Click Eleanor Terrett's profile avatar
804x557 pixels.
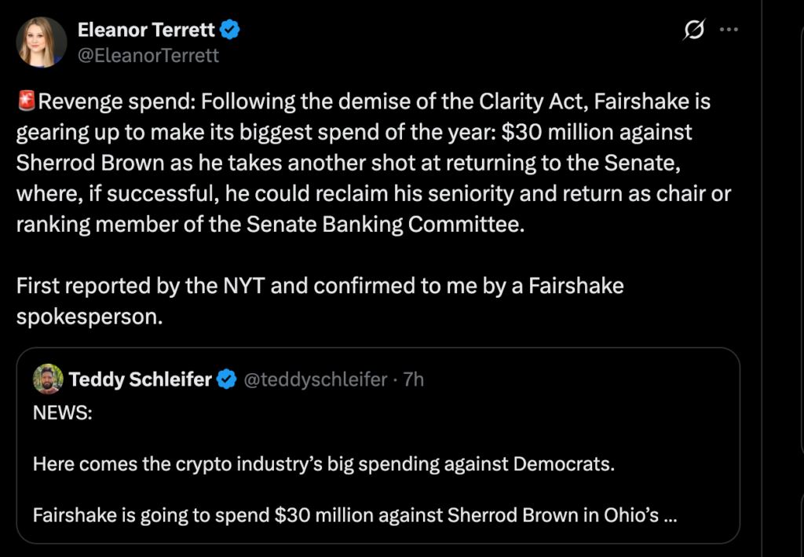pos(42,42)
